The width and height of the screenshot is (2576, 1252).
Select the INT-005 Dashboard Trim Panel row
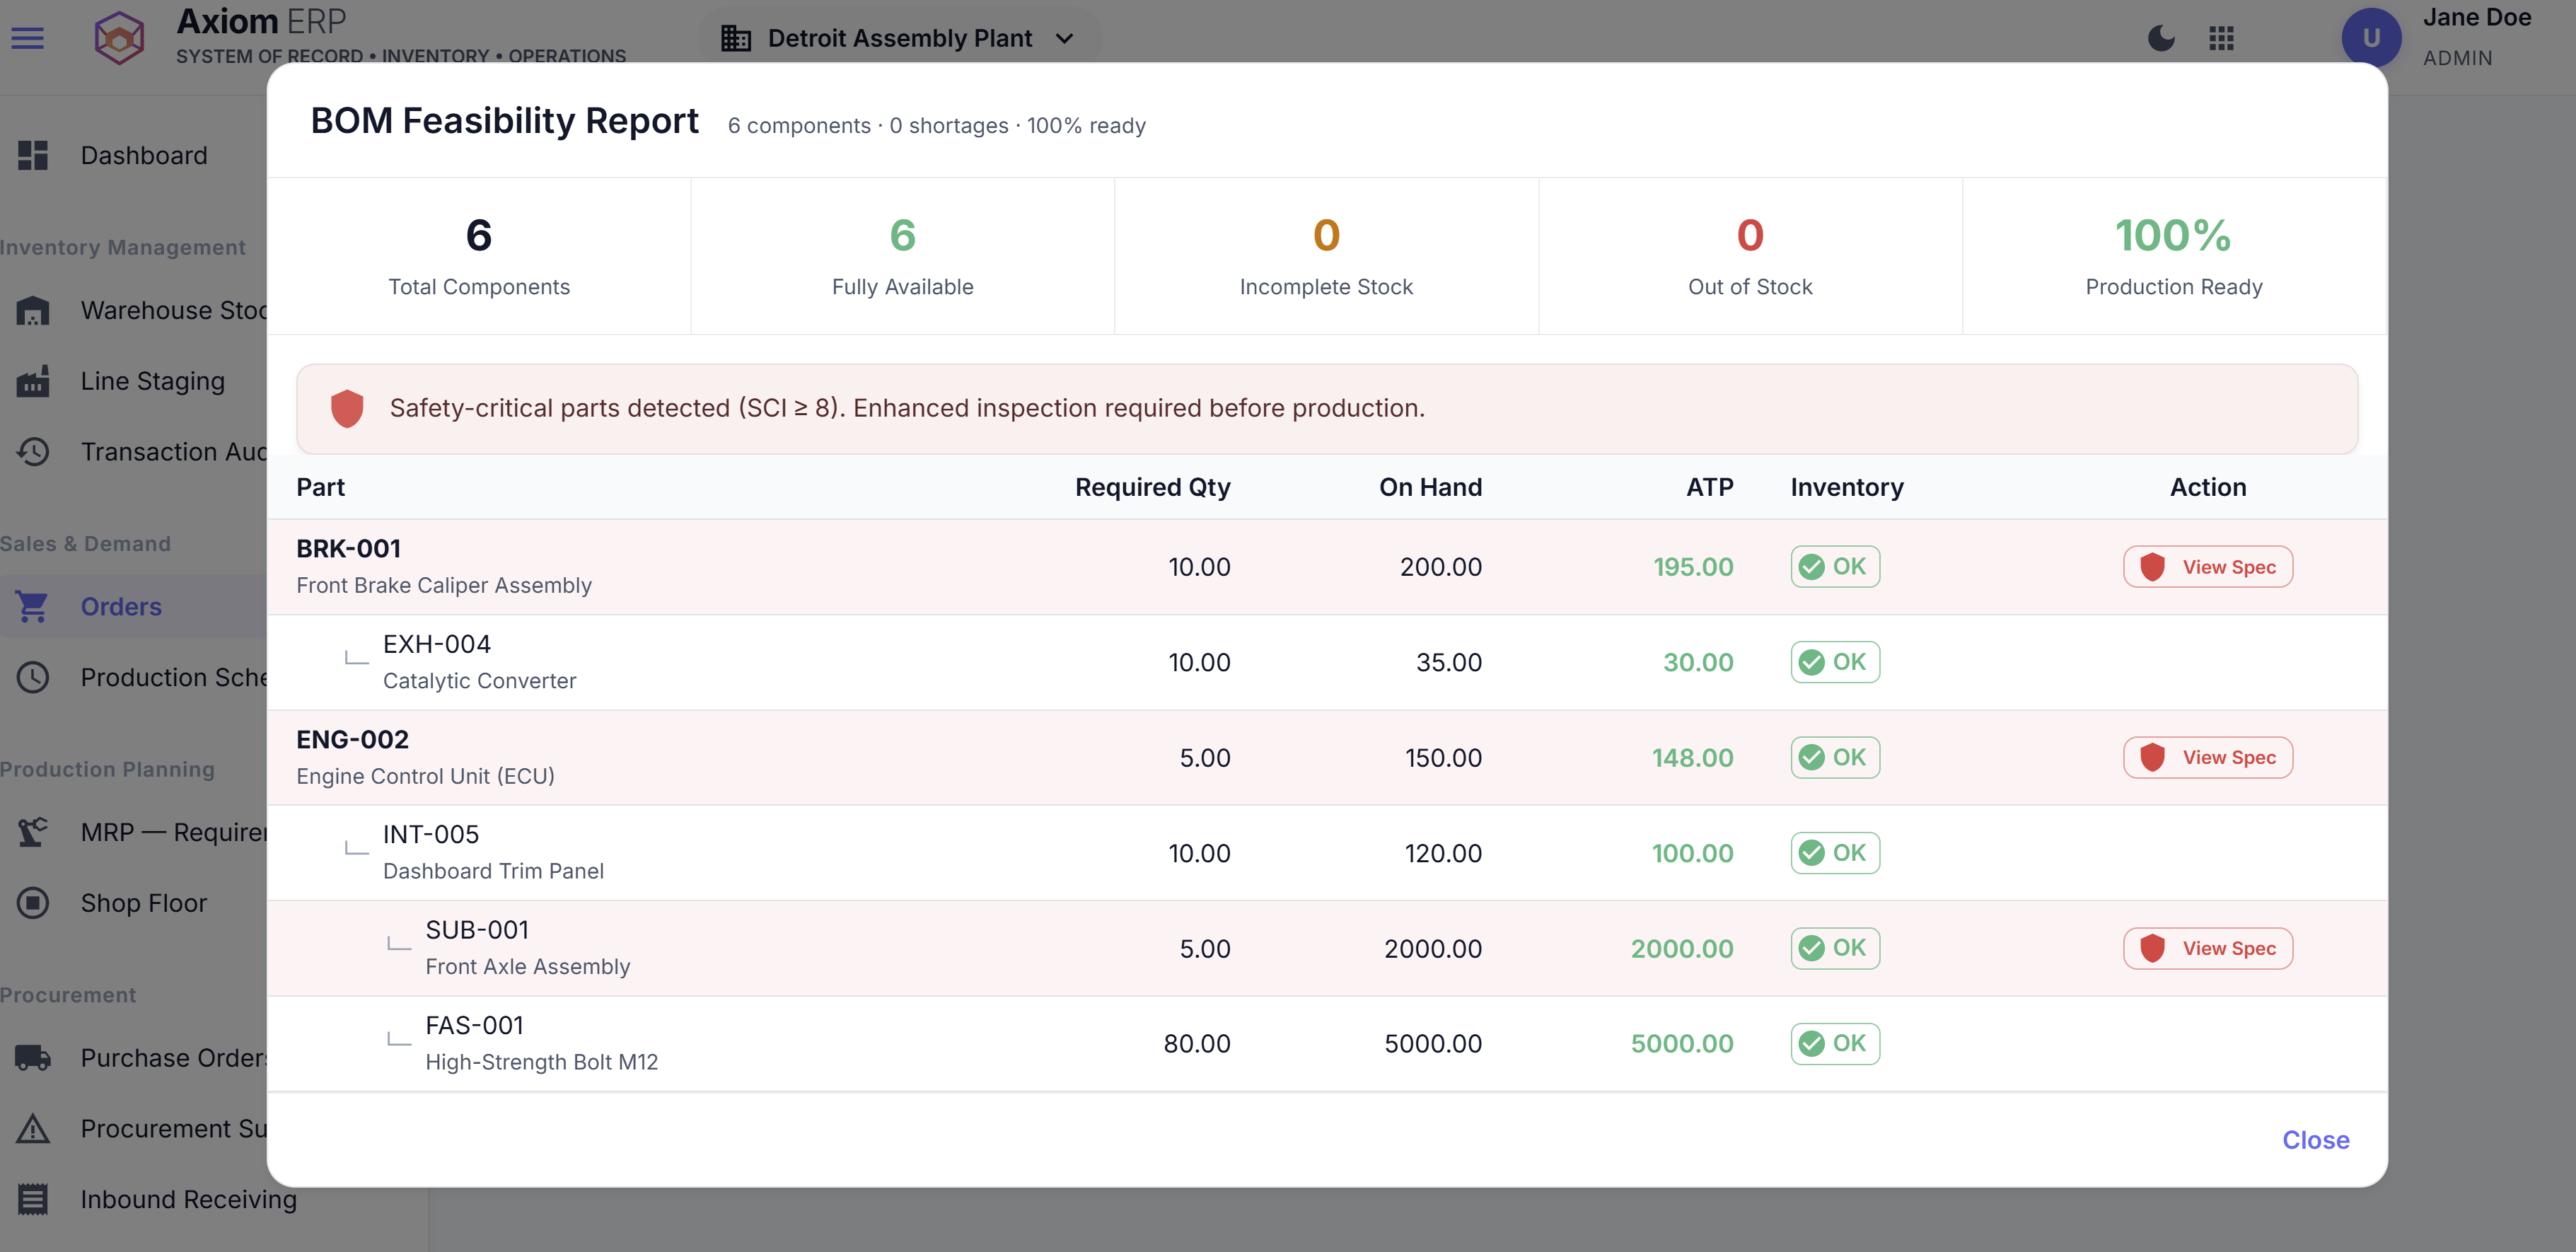(1327, 853)
